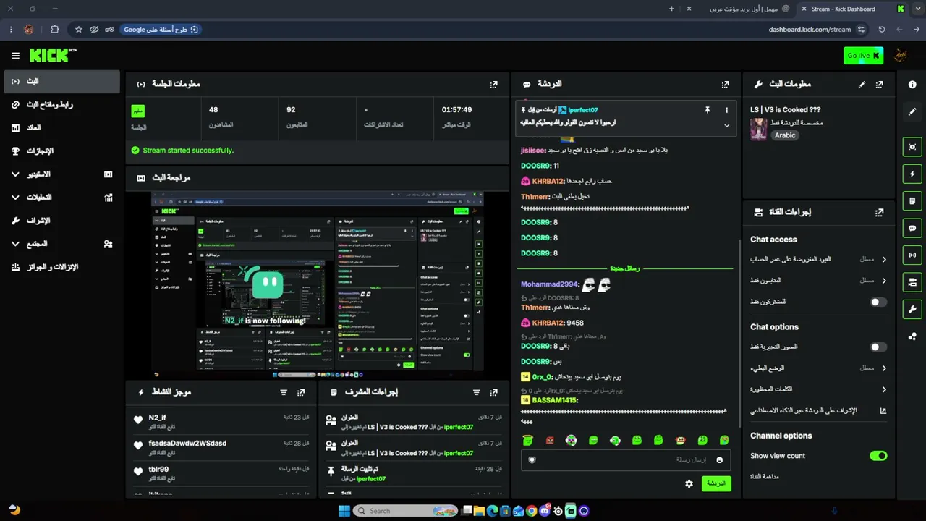Open العائد in the sidebar
The height and width of the screenshot is (521, 926).
point(61,128)
